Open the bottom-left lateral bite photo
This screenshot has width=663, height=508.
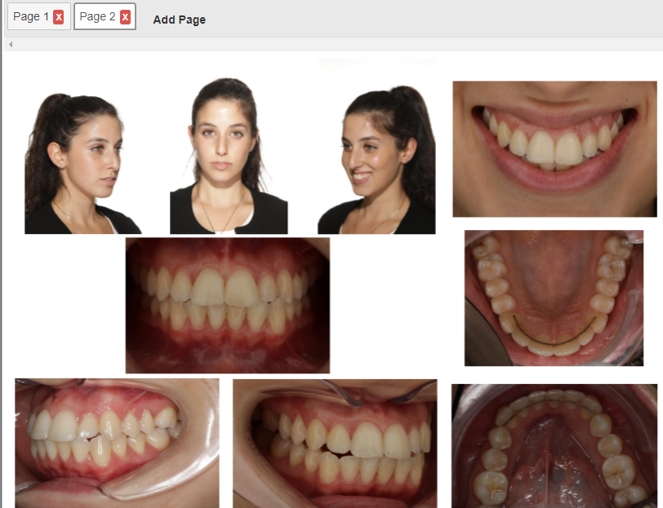[x=117, y=443]
